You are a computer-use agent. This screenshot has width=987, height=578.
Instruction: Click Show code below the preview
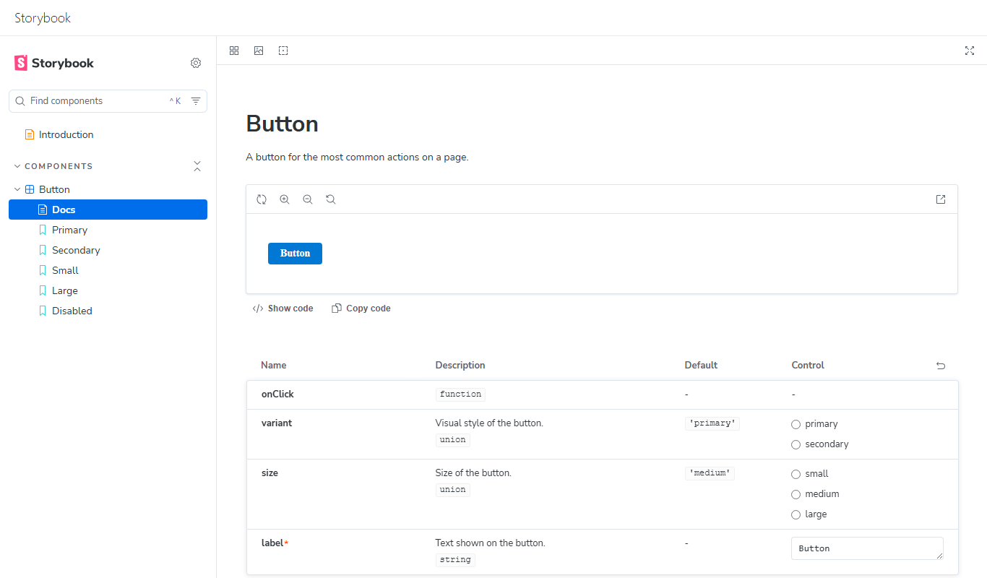pos(283,309)
